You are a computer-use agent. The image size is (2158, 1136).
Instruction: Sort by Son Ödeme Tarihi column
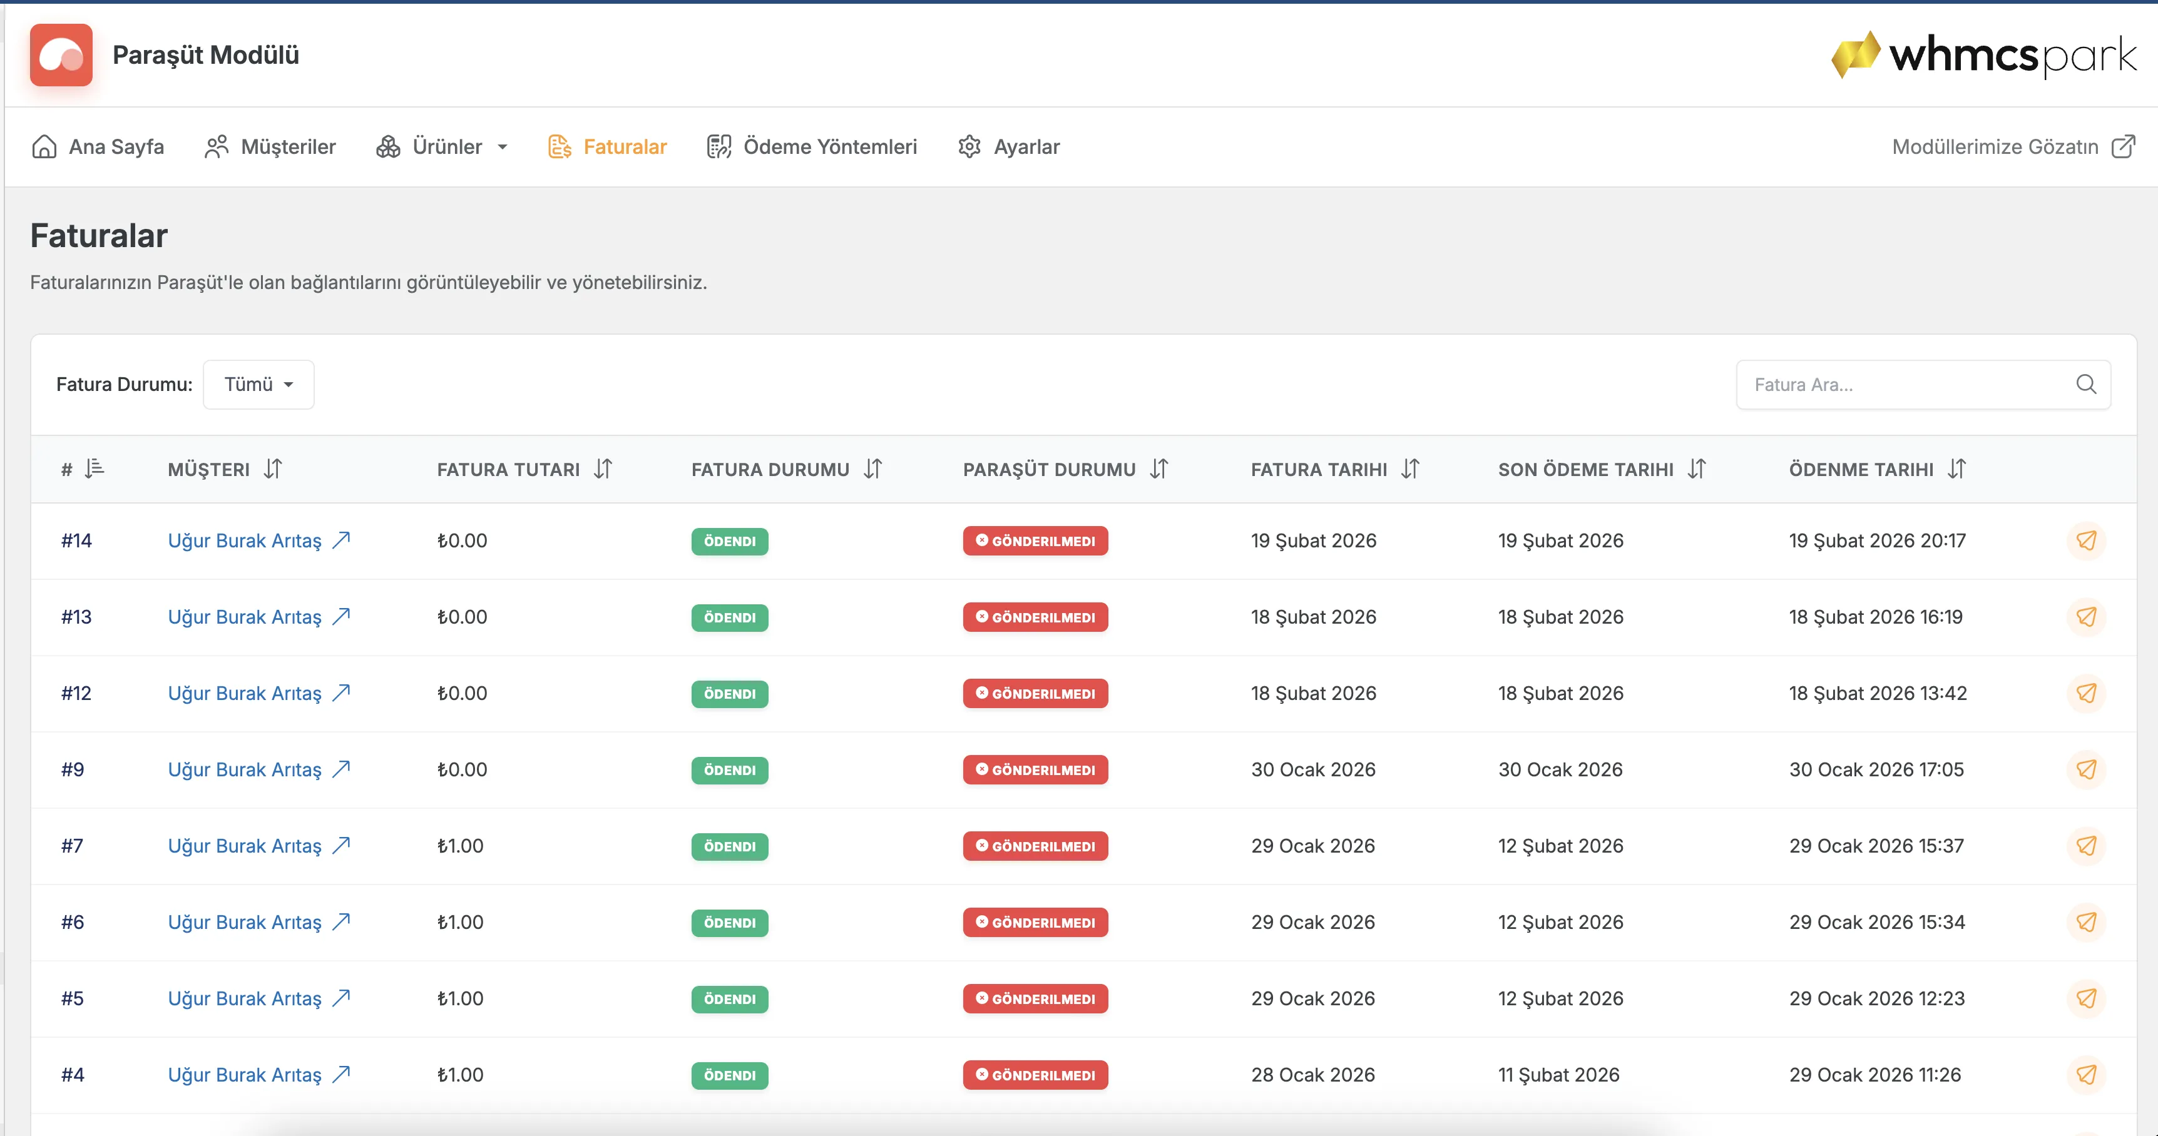tap(1696, 469)
